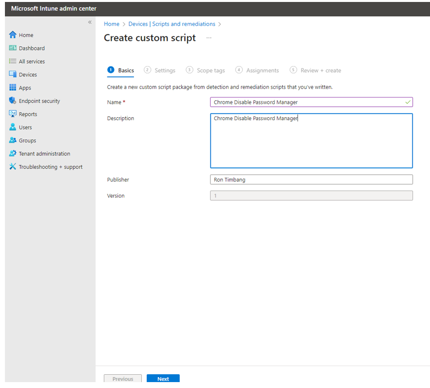Click the Previous button
This screenshot has width=430, height=388.
coord(123,379)
